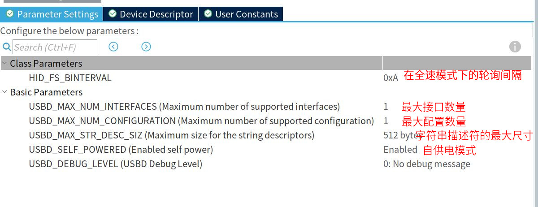The width and height of the screenshot is (538, 207).
Task: Go to previous search result arrow
Action: (x=113, y=47)
